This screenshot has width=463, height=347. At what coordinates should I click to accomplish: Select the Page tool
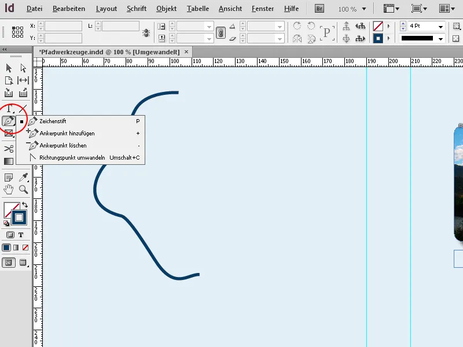click(9, 80)
